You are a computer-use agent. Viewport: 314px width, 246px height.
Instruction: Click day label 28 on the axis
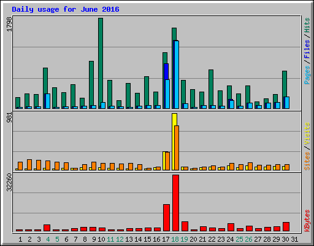pyautogui.click(x=267, y=239)
